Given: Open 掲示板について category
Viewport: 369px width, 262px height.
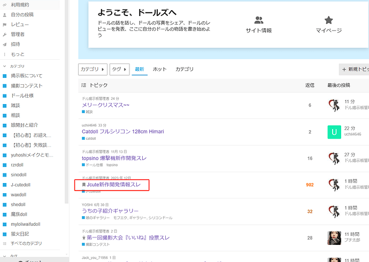Looking at the screenshot, I should pos(27,76).
